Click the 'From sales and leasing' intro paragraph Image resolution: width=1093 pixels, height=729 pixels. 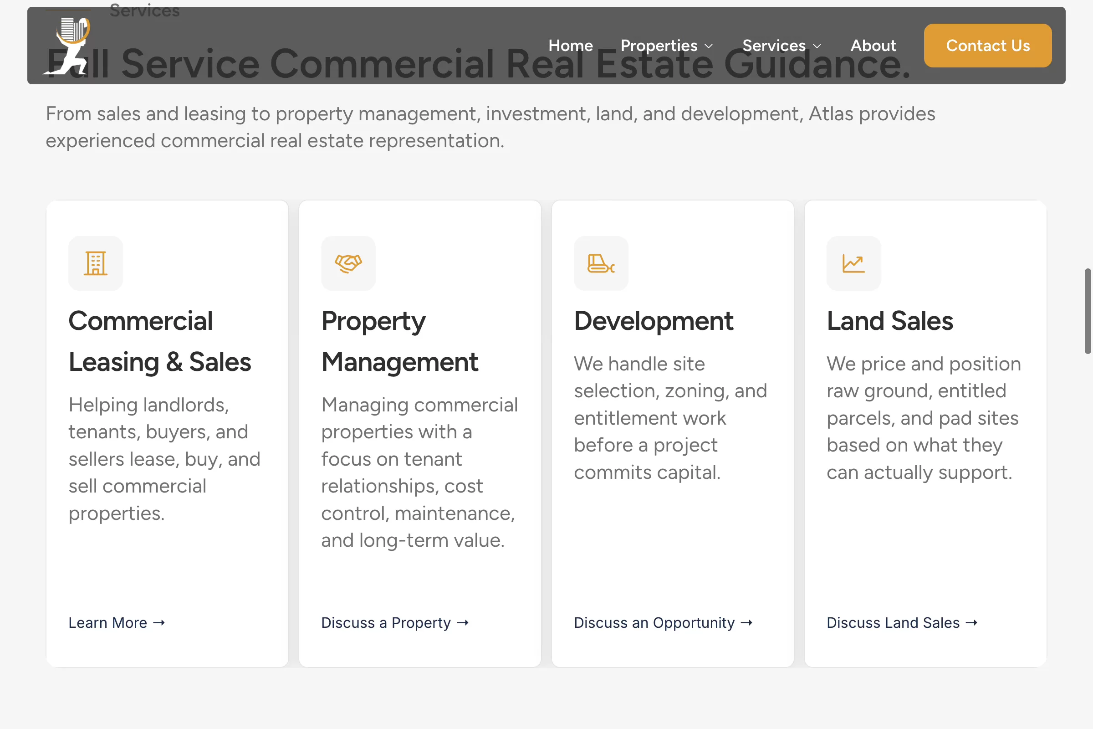click(490, 127)
